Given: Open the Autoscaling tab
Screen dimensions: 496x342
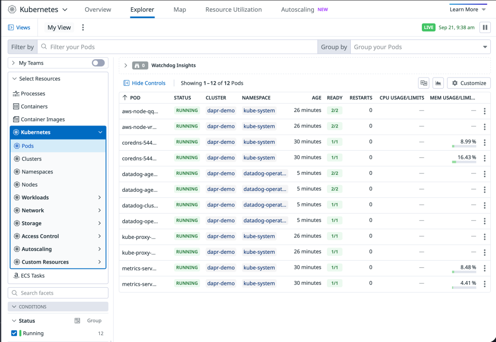Looking at the screenshot, I should click(297, 9).
